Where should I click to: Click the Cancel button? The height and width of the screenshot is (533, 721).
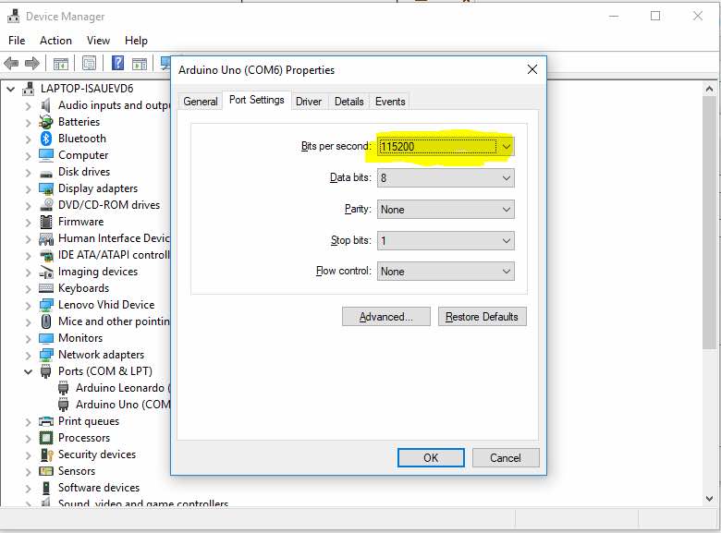(506, 457)
